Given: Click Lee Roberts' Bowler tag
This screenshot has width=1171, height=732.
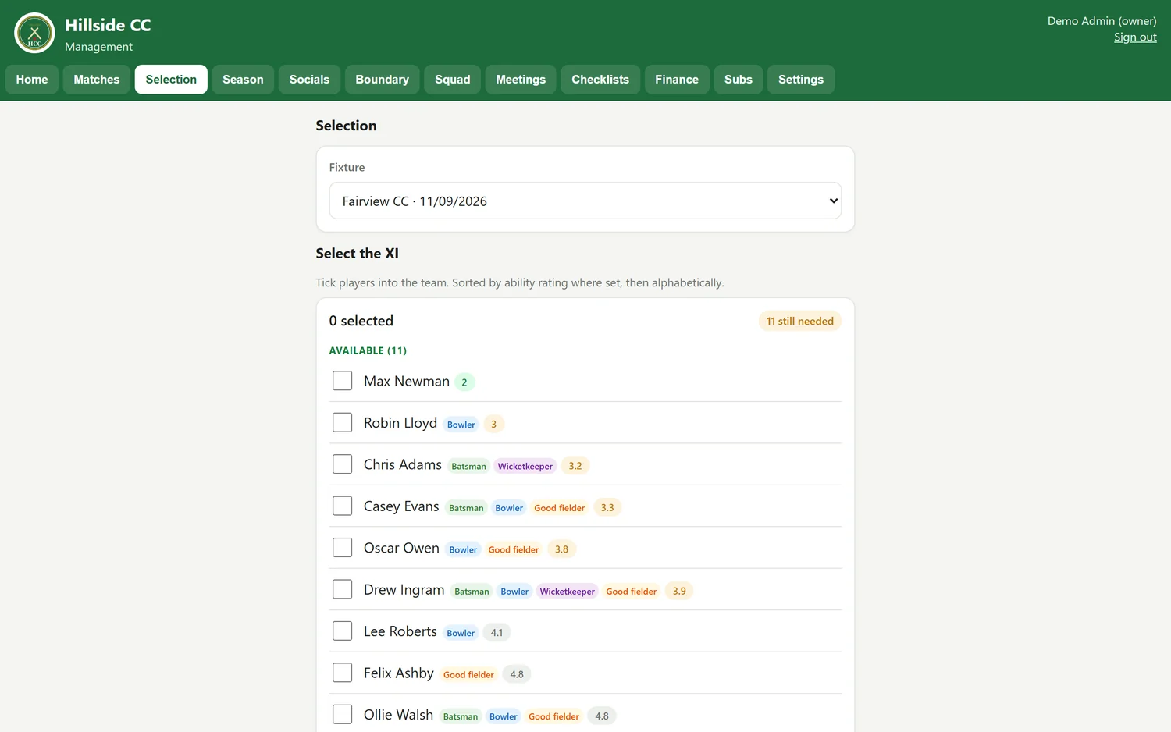Looking at the screenshot, I should (x=461, y=633).
